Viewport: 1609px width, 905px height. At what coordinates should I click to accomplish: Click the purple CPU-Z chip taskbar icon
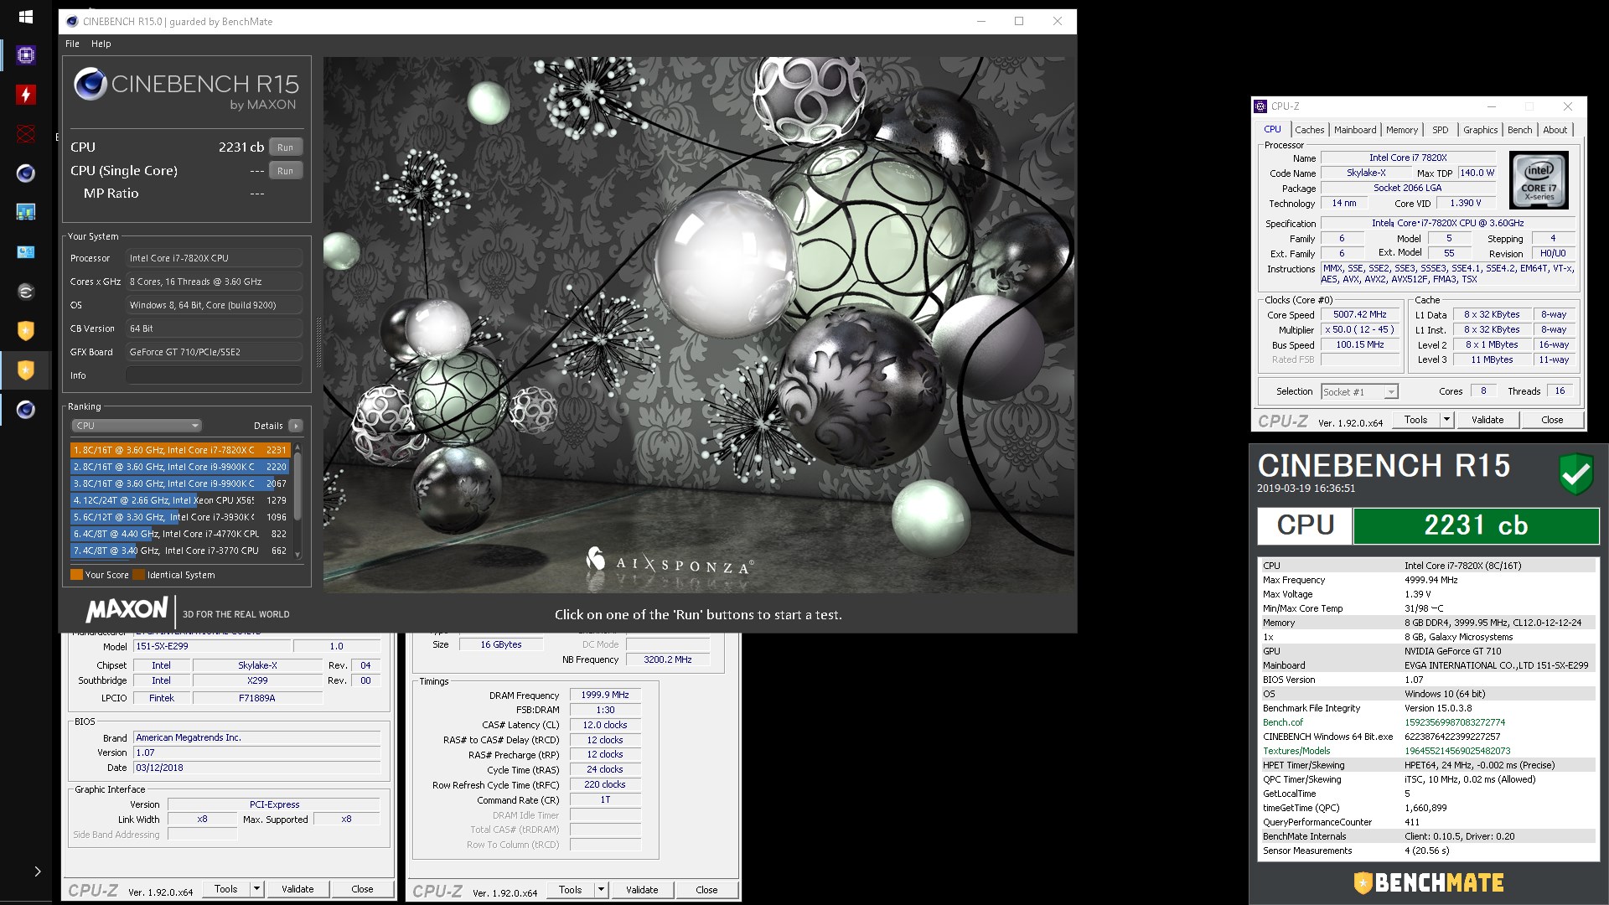(26, 55)
